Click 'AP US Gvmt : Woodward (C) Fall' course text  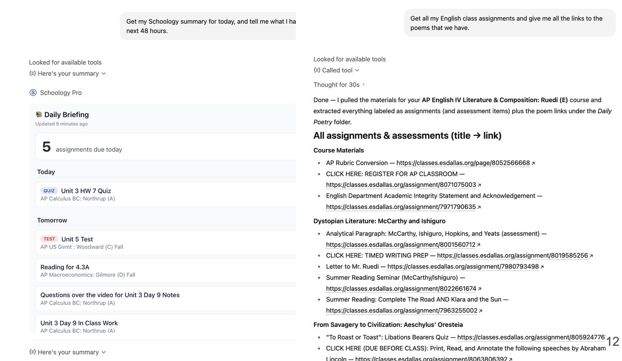[82, 247]
